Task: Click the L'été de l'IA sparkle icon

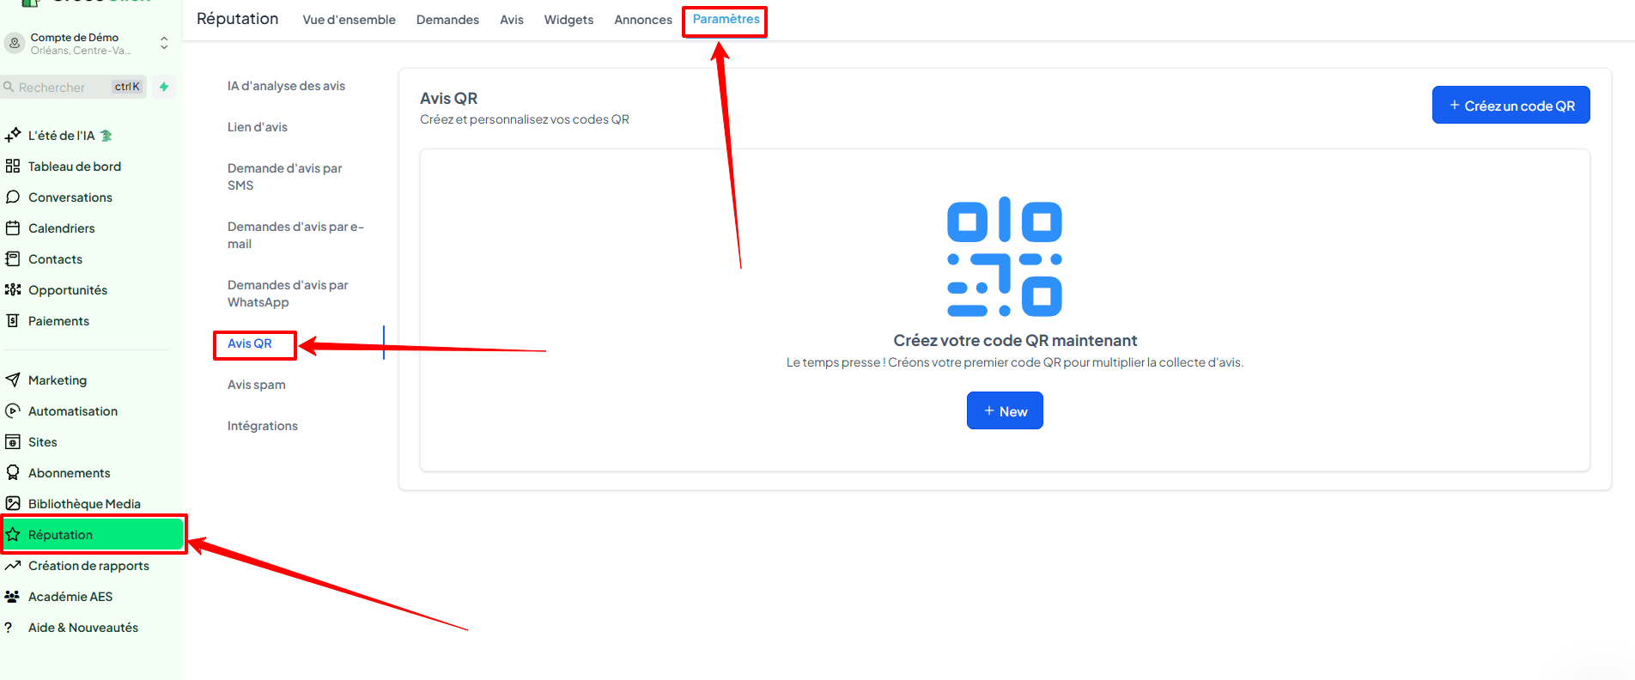Action: (13, 135)
